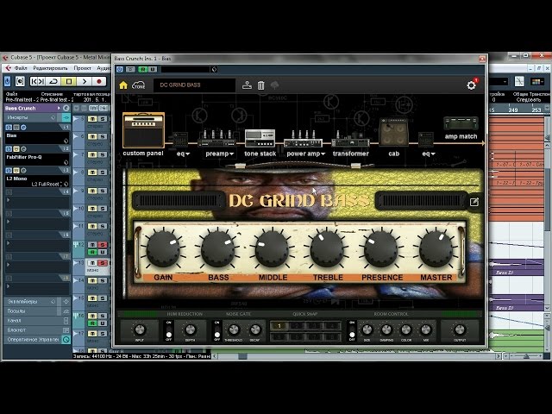Image resolution: width=552 pixels, height=414 pixels.
Task: Click the GAIN knob
Action: (163, 248)
